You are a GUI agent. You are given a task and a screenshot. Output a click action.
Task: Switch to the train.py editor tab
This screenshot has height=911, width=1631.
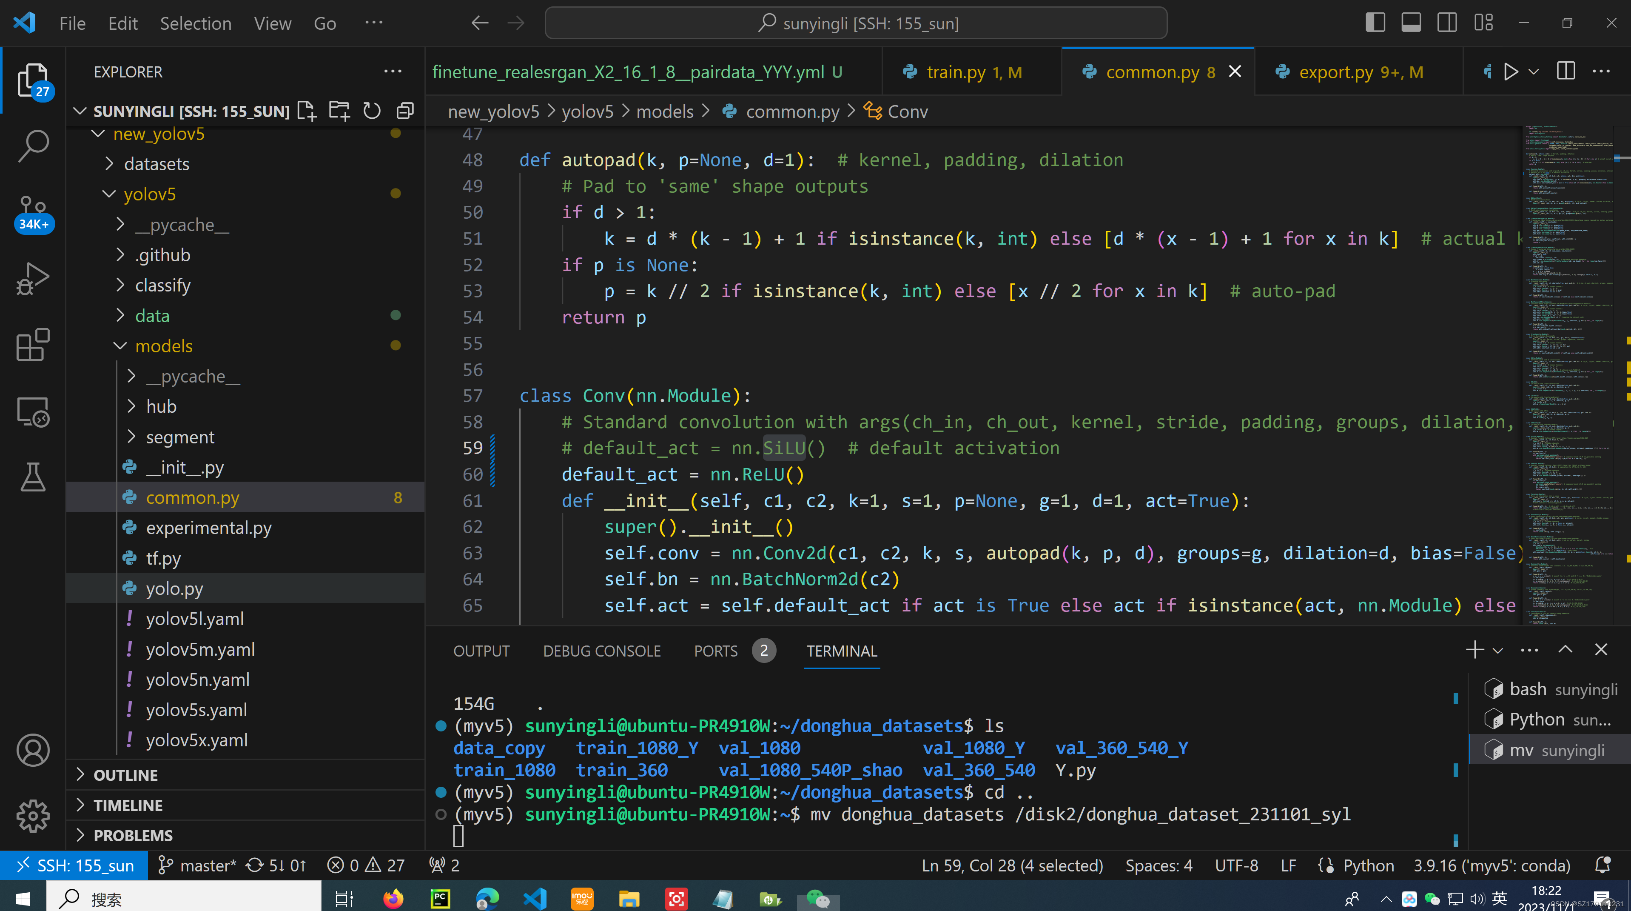[956, 72]
